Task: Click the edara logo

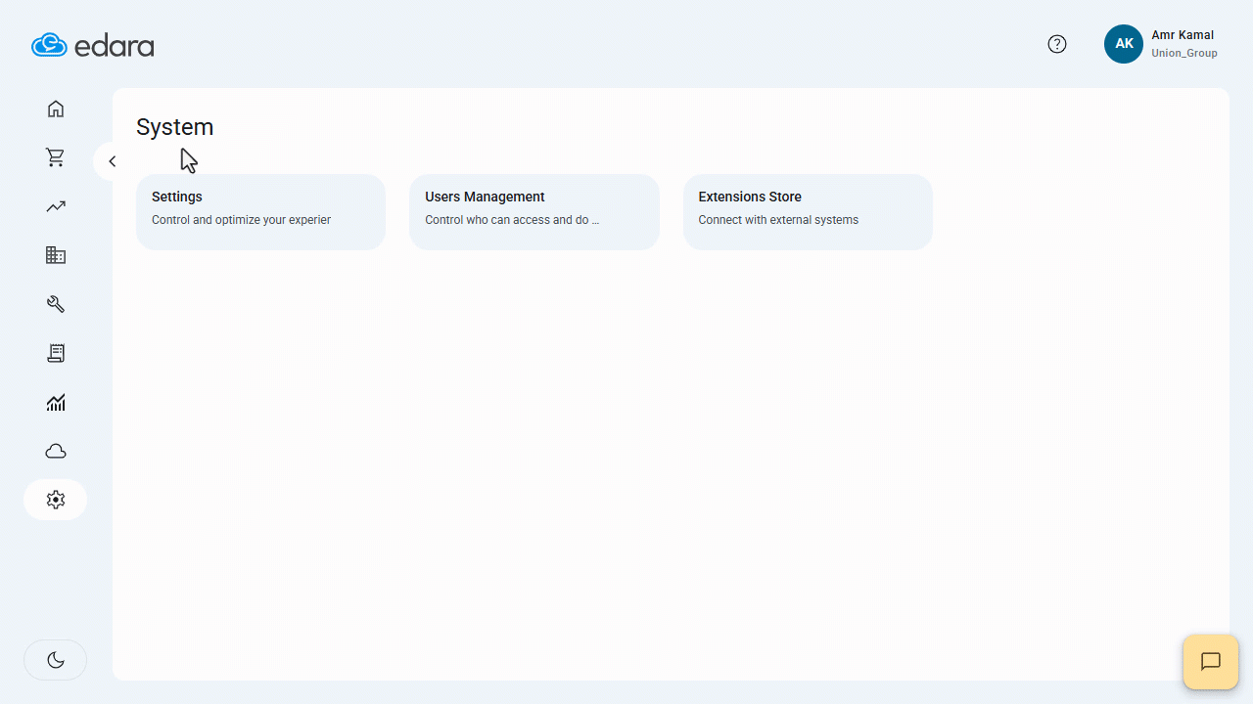Action: pyautogui.click(x=93, y=45)
